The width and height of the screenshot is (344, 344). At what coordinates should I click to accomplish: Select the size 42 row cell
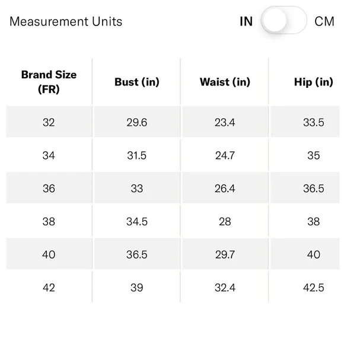(x=49, y=287)
